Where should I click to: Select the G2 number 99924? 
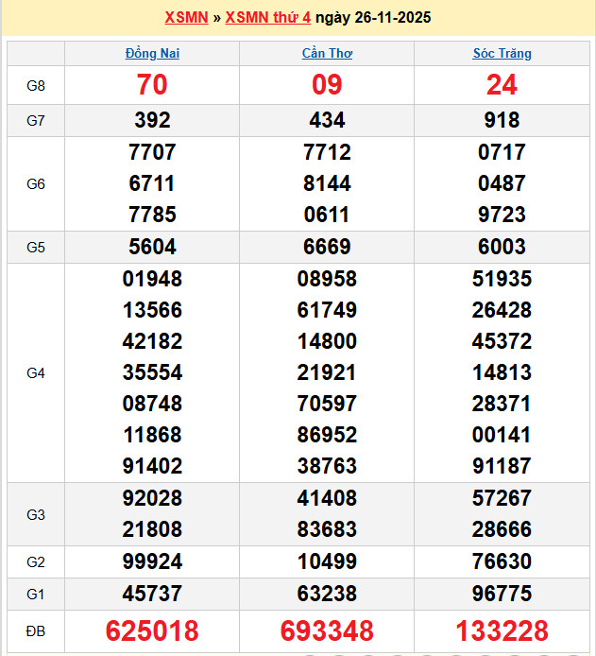152,561
